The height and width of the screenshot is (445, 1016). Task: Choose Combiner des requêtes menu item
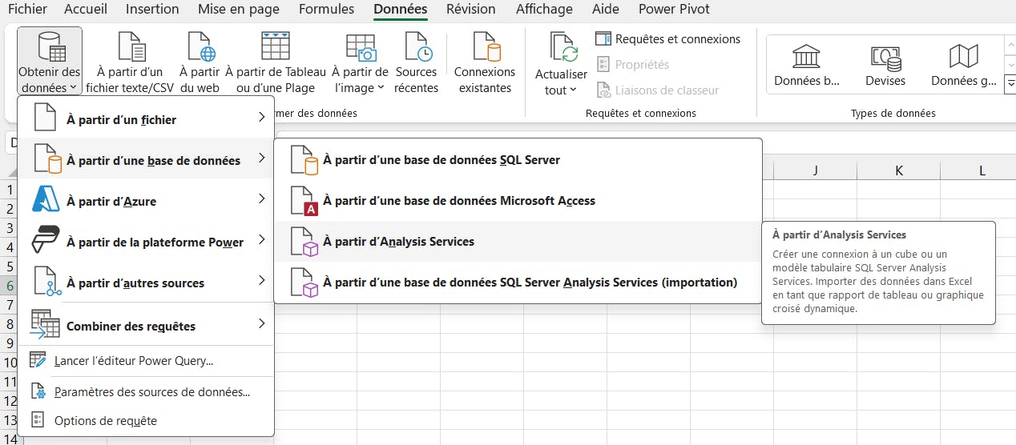coord(146,325)
